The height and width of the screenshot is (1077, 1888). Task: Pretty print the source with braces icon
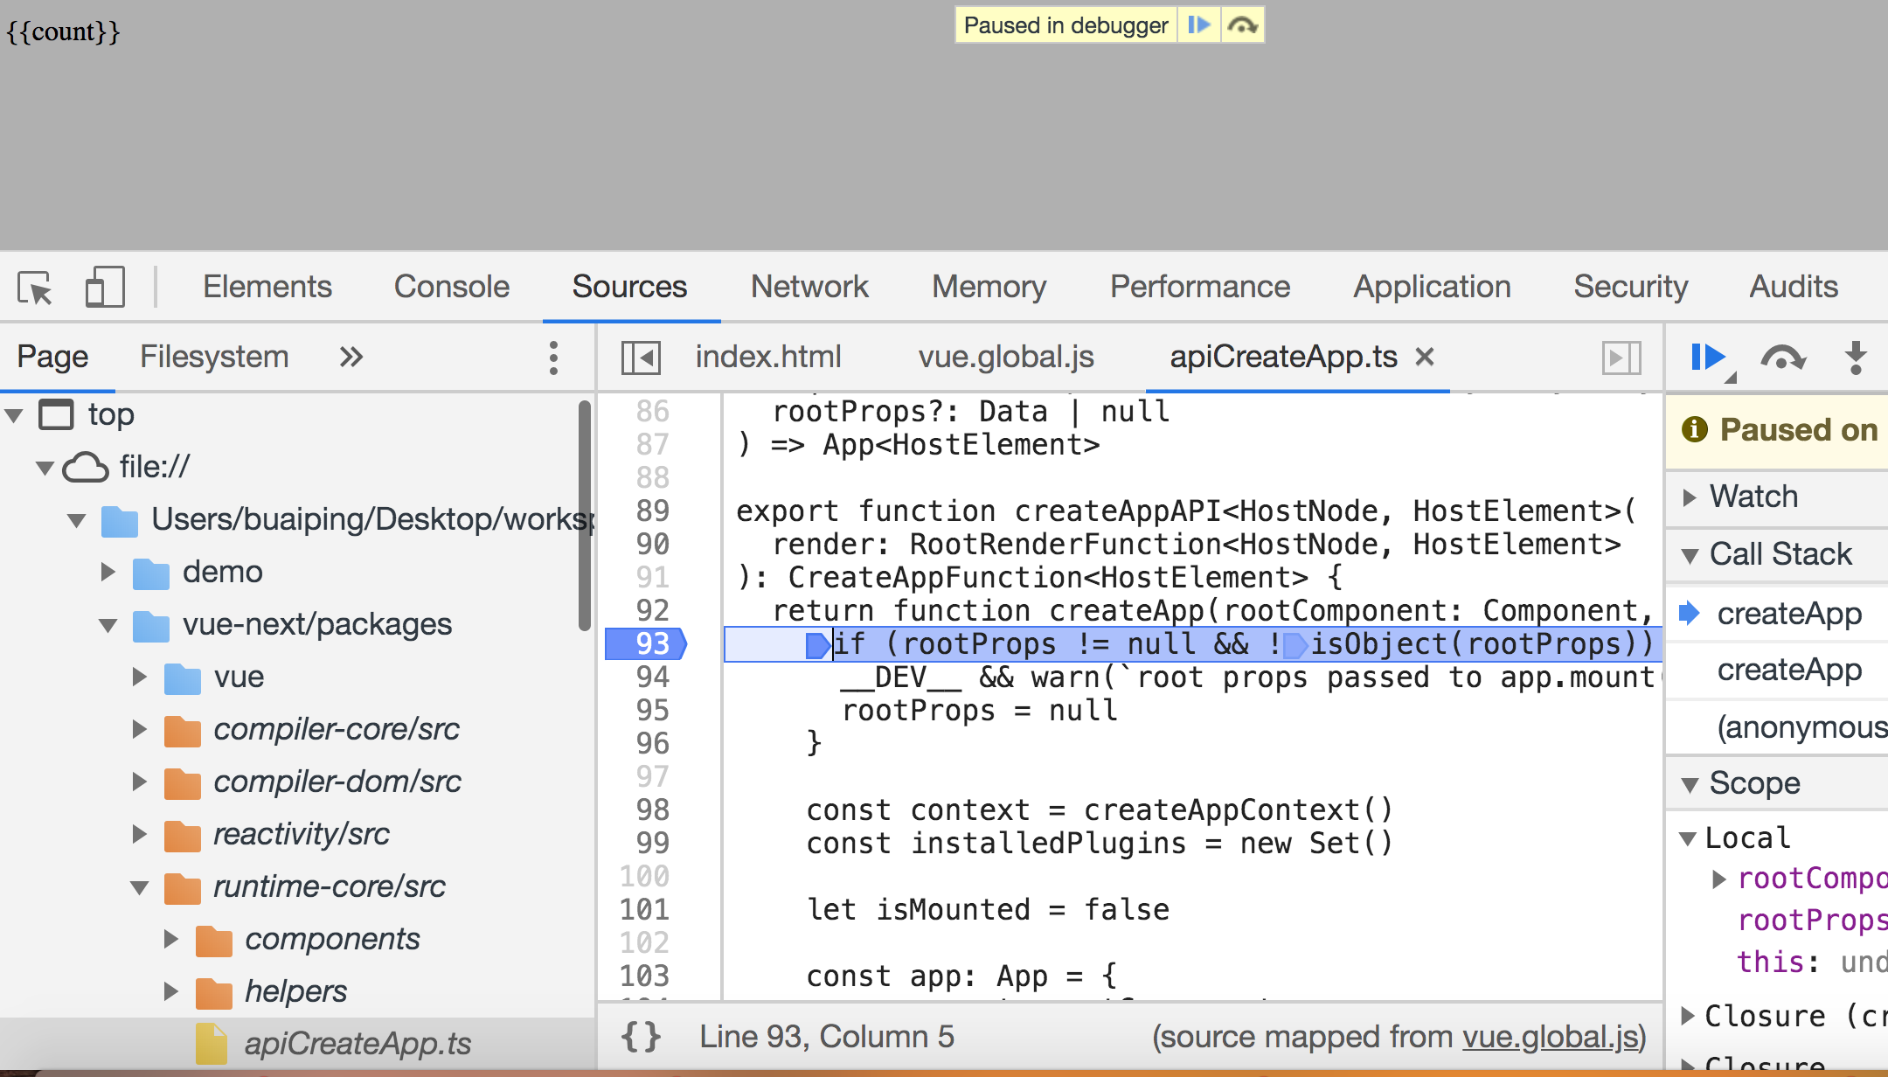(641, 1037)
